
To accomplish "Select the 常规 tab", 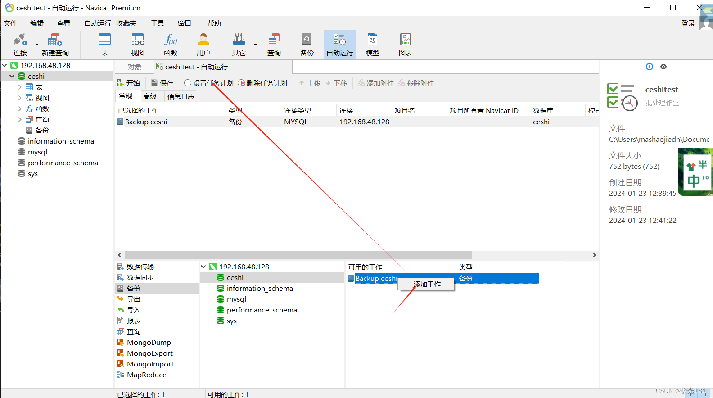I will coord(126,96).
